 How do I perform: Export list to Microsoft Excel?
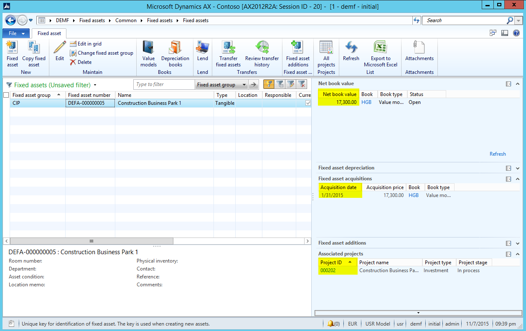coord(380,48)
